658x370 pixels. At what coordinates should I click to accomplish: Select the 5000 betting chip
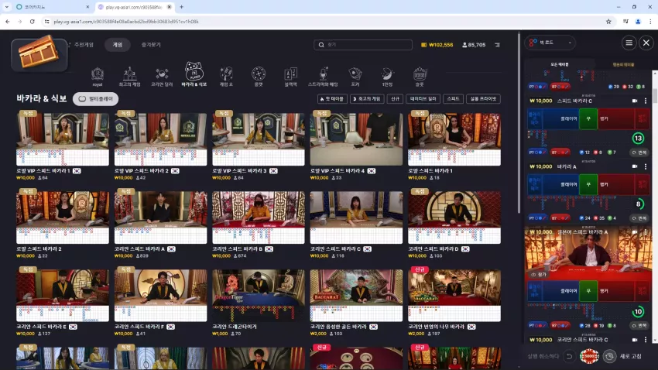(589, 356)
